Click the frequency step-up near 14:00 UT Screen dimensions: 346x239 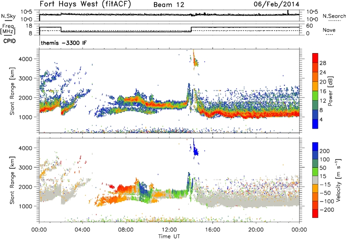pos(191,29)
